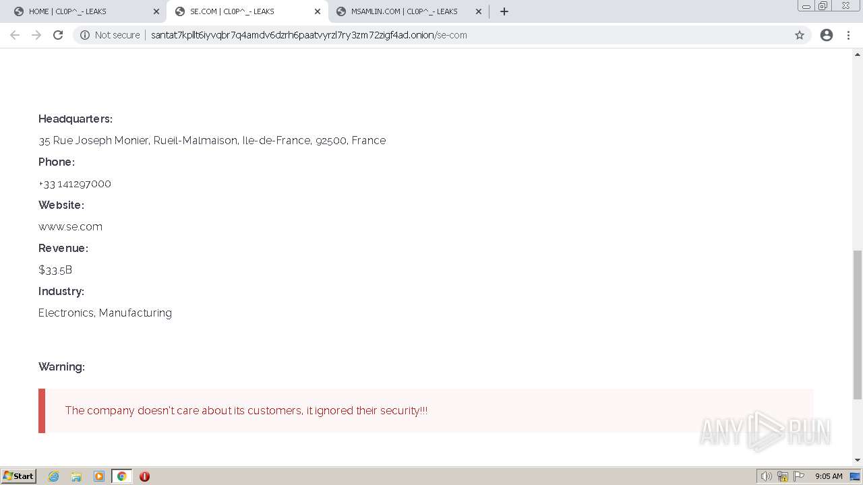Reload the current page
The image size is (863, 485).
click(58, 35)
